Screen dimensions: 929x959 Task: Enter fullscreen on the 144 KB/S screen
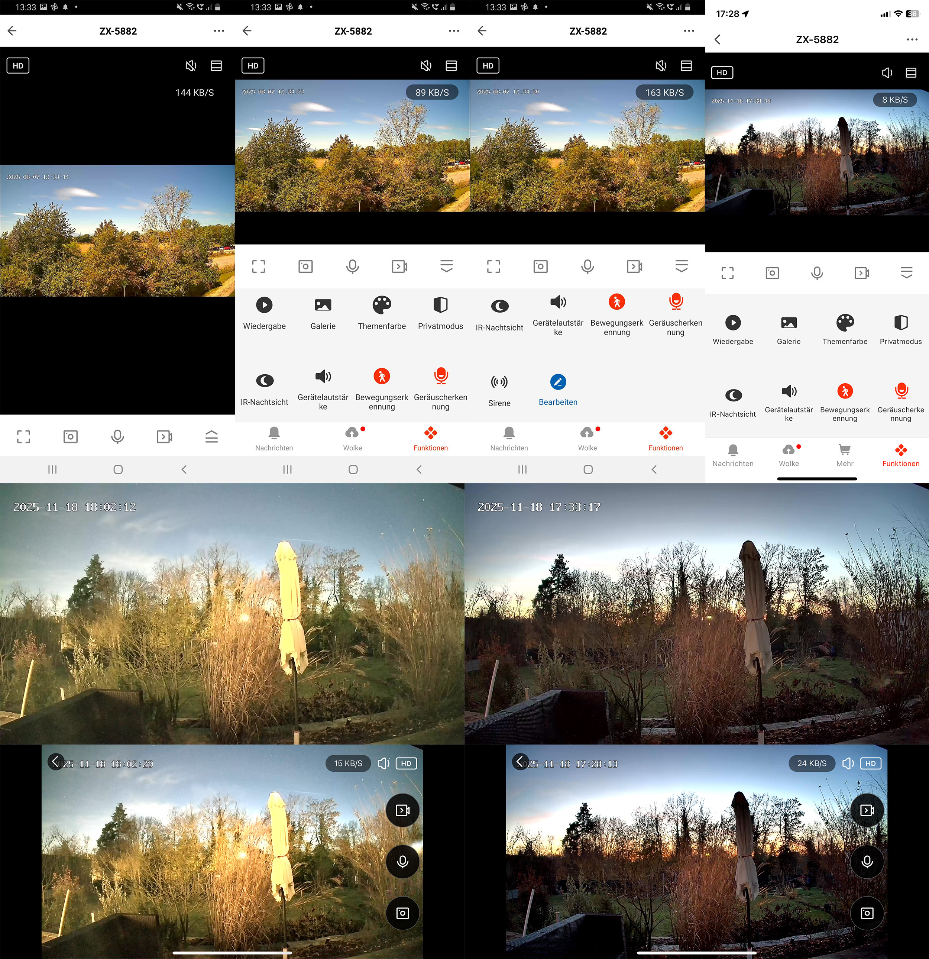[23, 436]
